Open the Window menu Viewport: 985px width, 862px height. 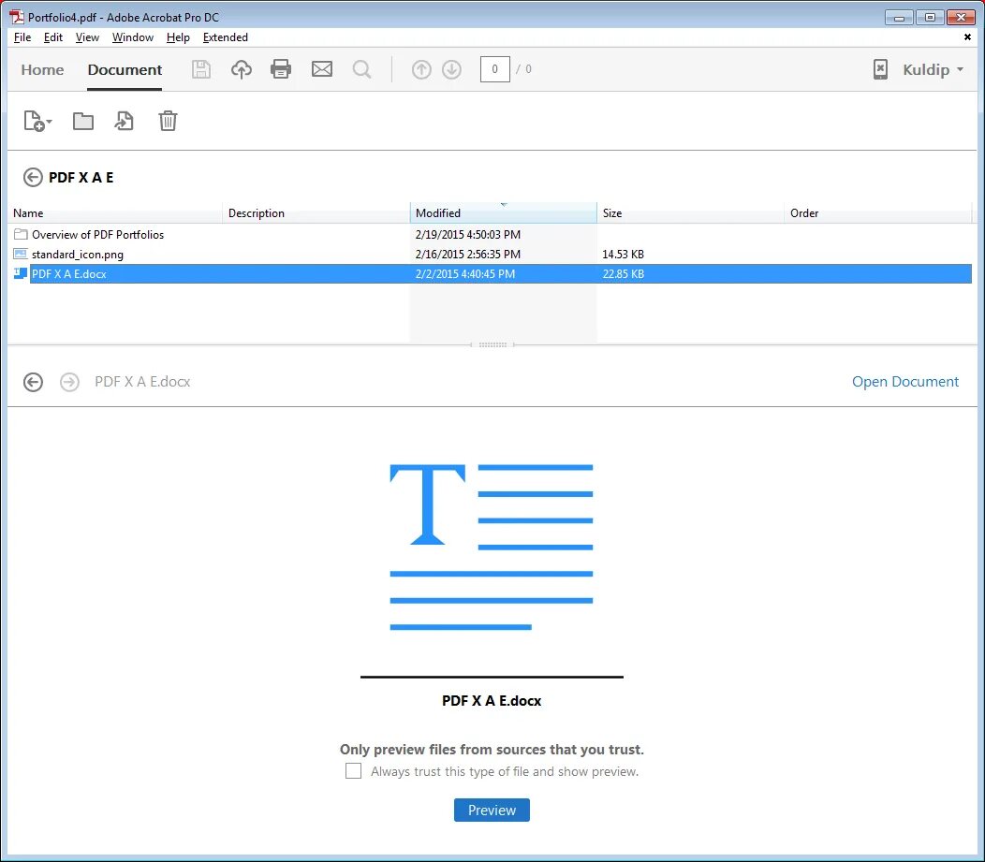pyautogui.click(x=133, y=37)
